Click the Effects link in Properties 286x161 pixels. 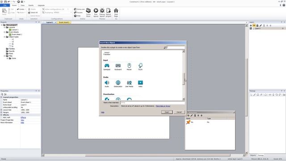[23, 118]
